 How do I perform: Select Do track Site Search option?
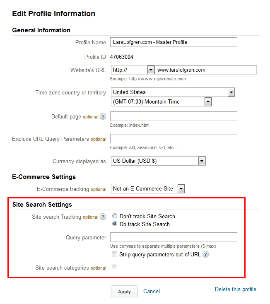[x=115, y=224]
